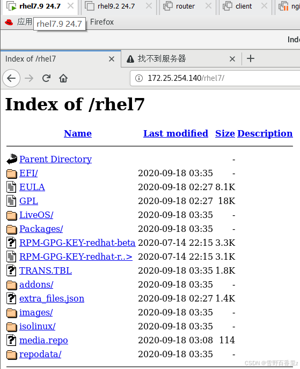Open a new Firefox tab with plus
Viewport: 300px width, 369px height.
pos(251,58)
